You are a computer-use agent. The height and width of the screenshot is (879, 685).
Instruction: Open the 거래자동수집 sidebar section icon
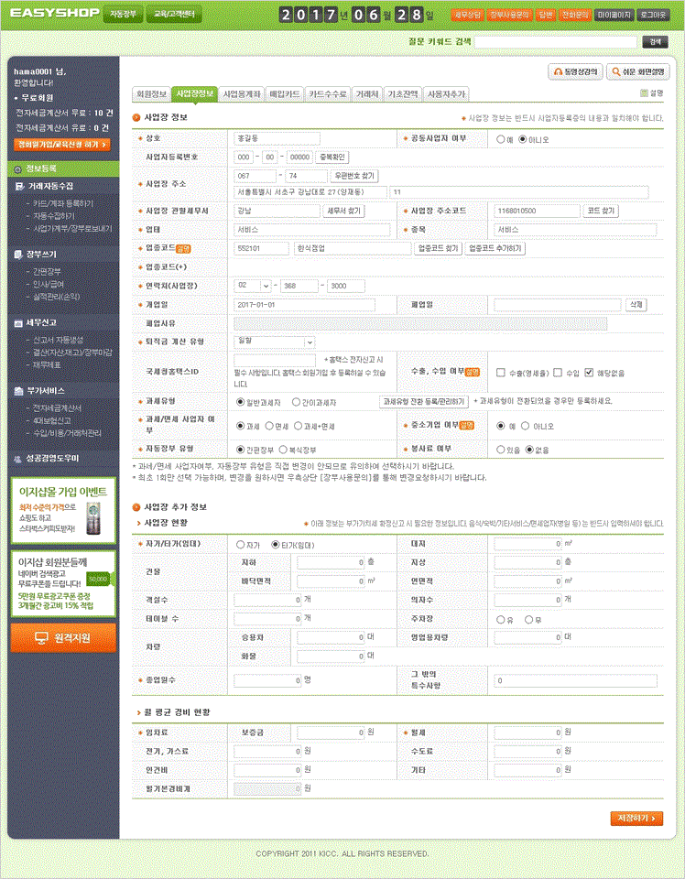20,186
